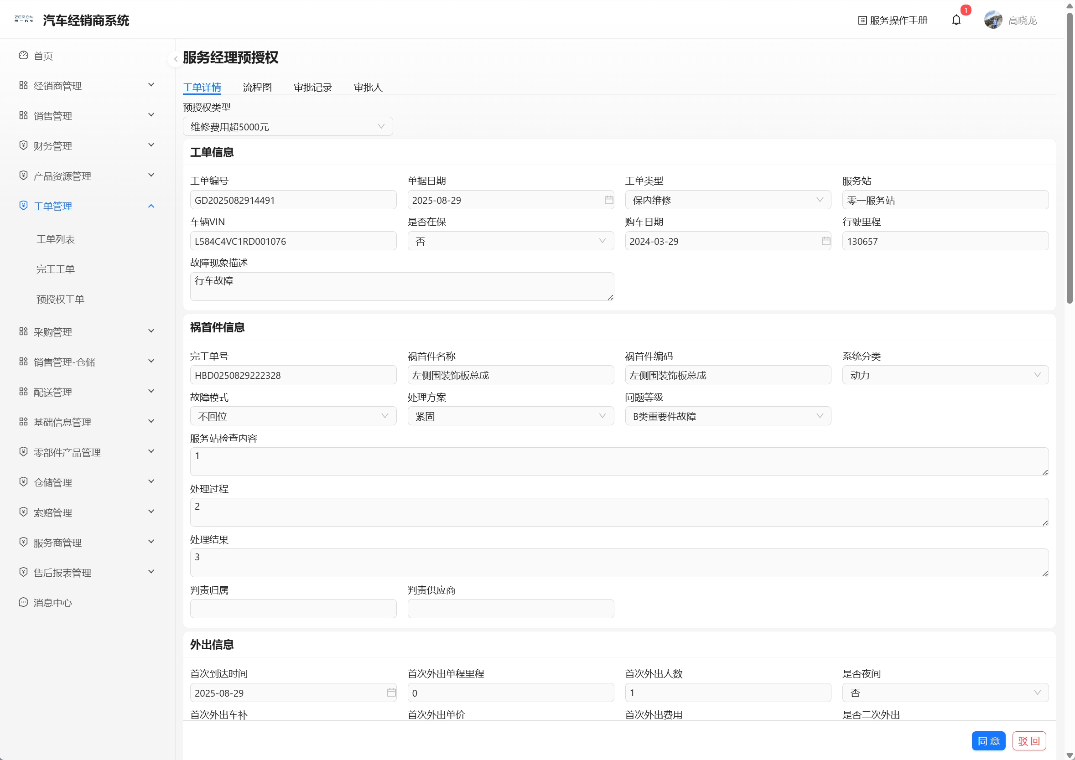Click the 同意 approve button

click(x=988, y=741)
